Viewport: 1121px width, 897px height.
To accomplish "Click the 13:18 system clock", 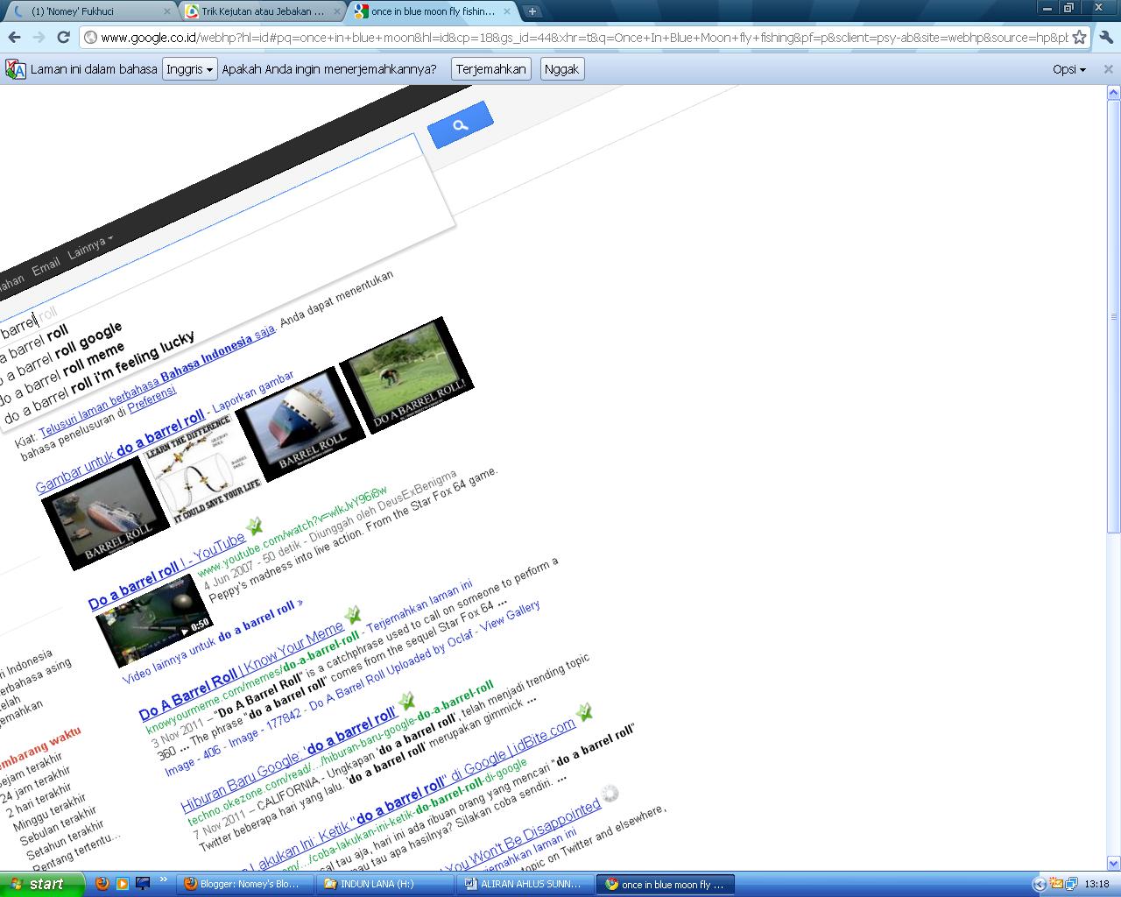I will pos(1096,884).
